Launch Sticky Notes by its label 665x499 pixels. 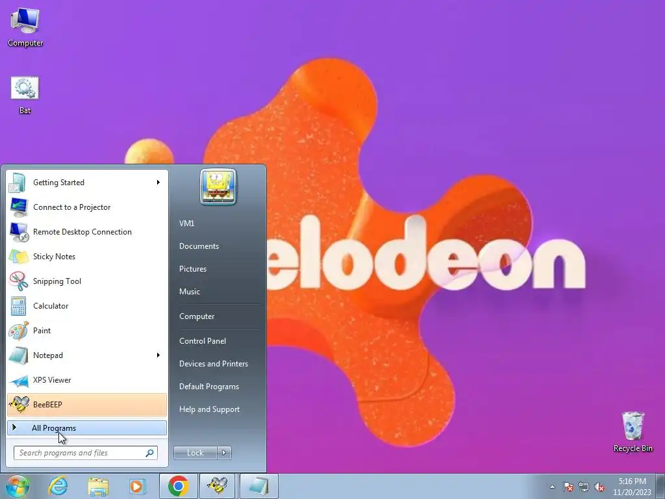(x=55, y=256)
